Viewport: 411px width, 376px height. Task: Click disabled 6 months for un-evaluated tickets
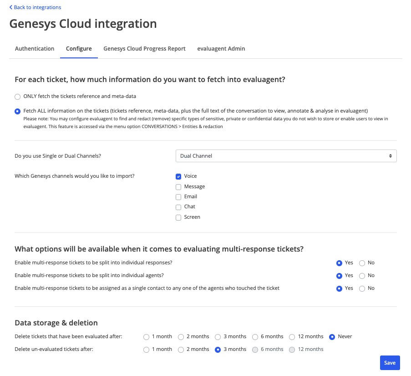[255, 350]
